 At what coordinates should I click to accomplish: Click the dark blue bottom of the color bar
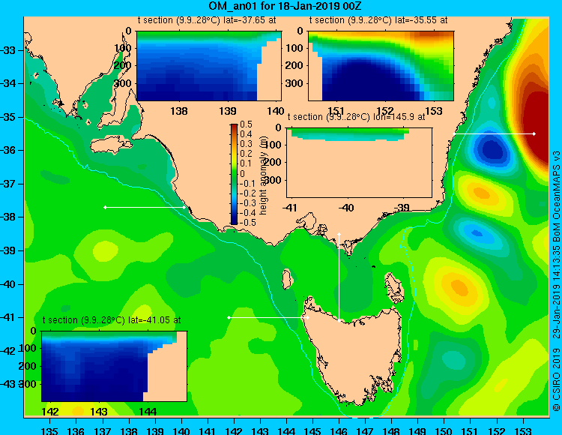pyautogui.click(x=234, y=221)
